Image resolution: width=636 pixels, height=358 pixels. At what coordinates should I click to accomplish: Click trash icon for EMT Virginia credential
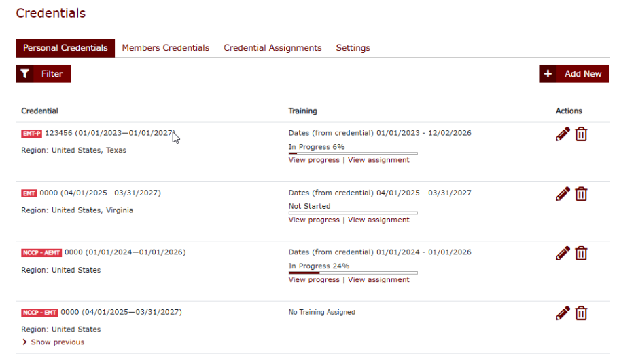click(x=581, y=194)
